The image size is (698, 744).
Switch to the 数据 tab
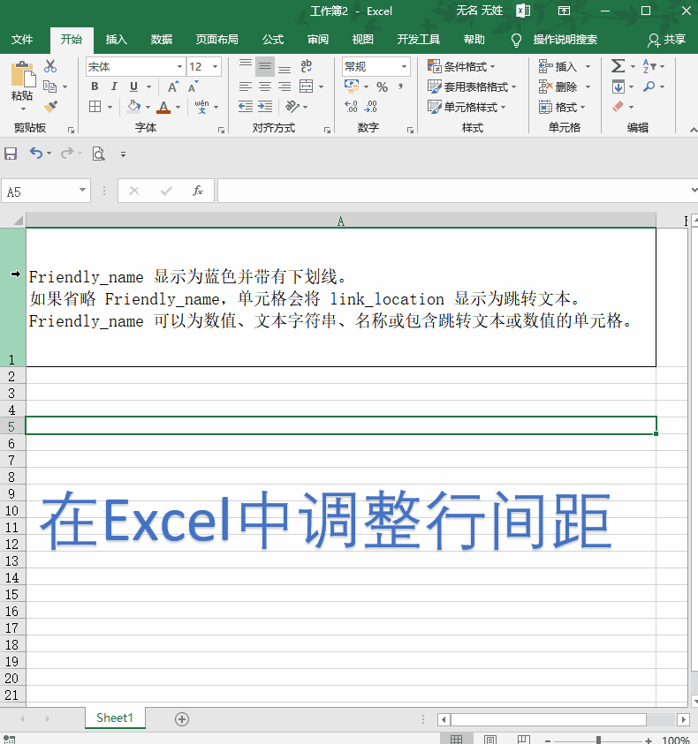[x=161, y=40]
